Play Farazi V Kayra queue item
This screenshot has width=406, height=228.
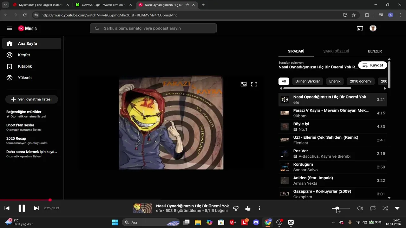(333, 113)
